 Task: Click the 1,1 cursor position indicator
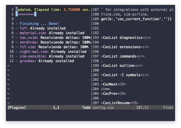pyautogui.click(x=56, y=108)
